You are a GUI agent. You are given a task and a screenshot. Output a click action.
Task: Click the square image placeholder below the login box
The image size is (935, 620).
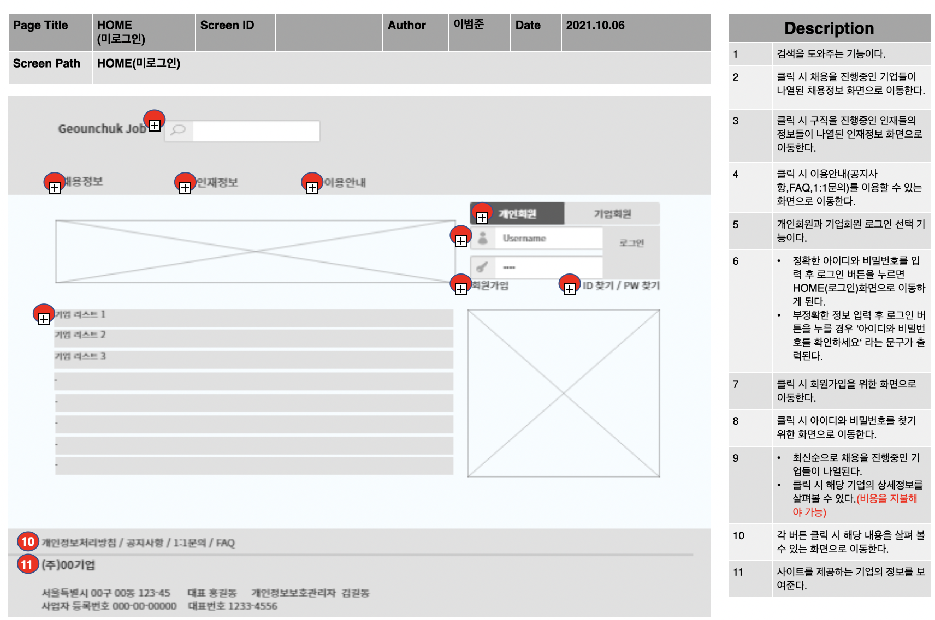(x=564, y=394)
